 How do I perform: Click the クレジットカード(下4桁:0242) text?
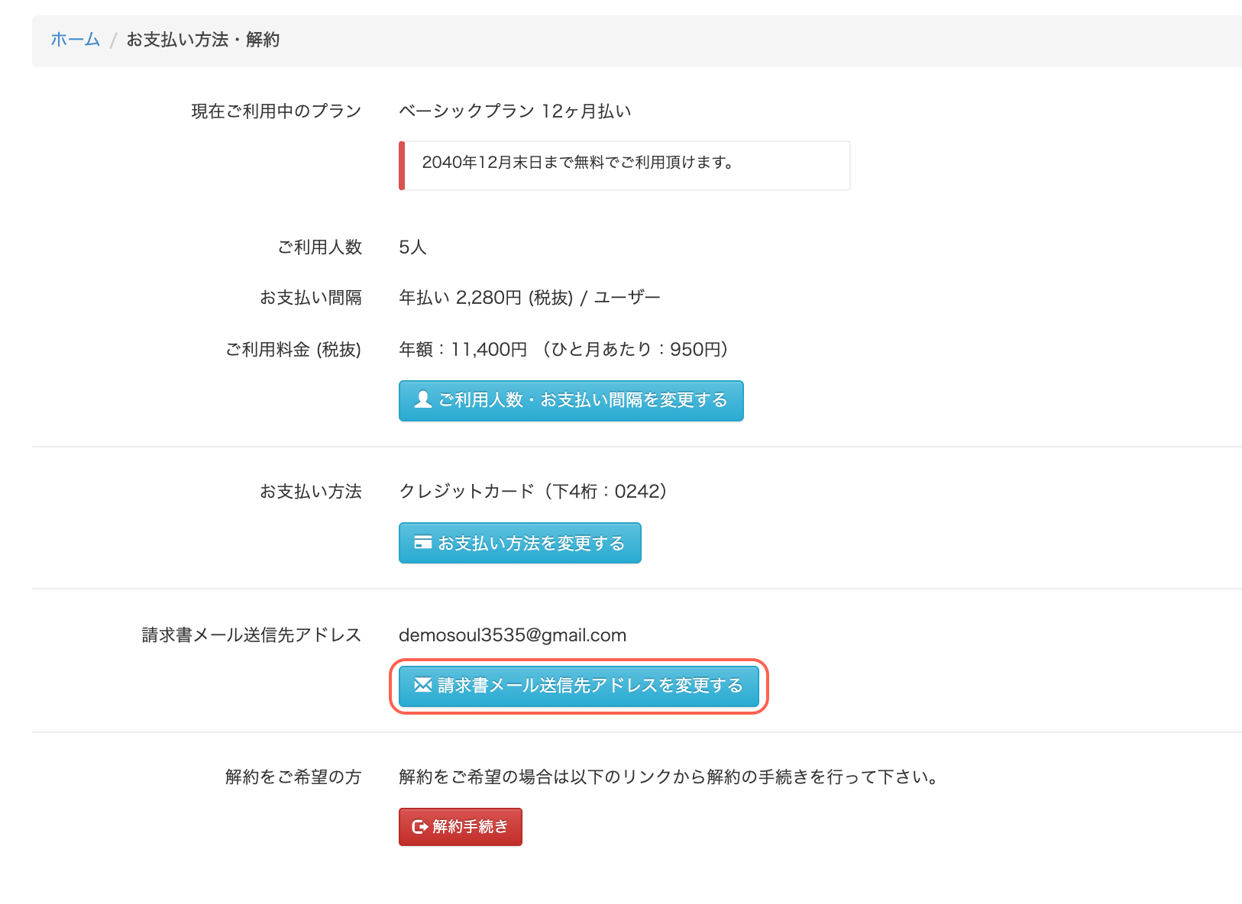(x=533, y=492)
